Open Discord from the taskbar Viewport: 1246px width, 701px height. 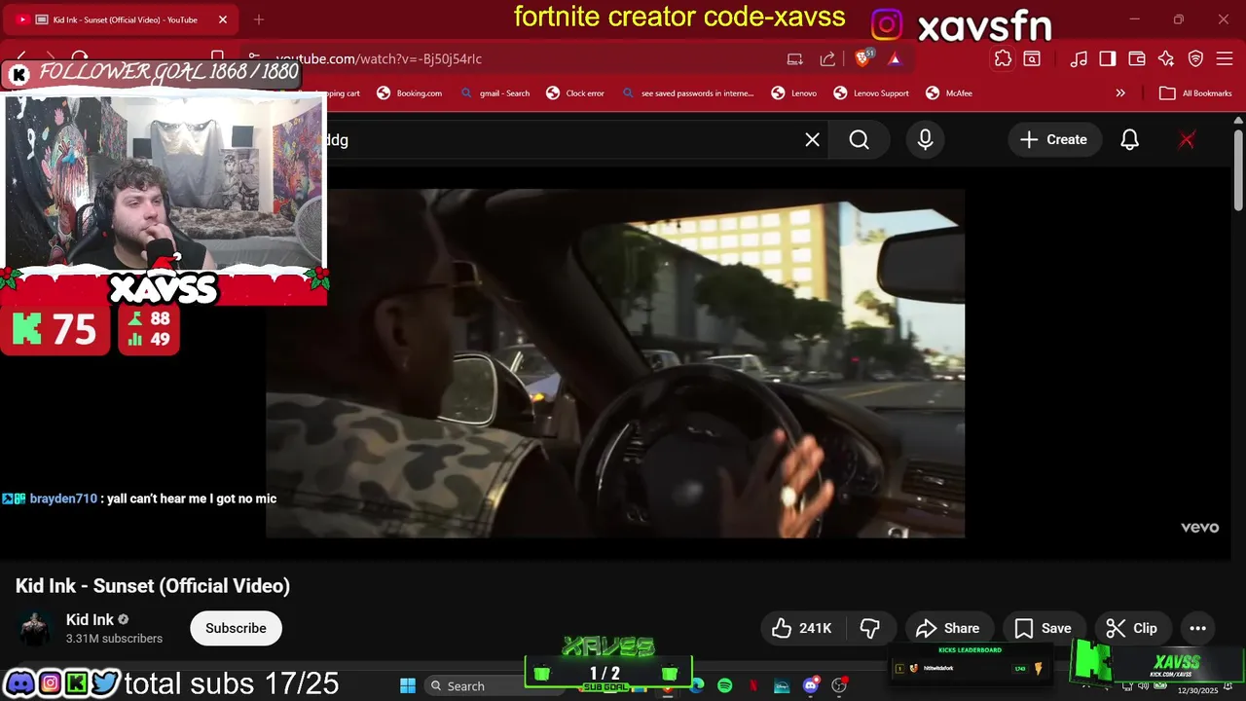811,686
